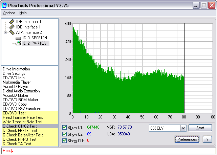Open AudioCD Maker
217x155 pixels.
click(16, 95)
